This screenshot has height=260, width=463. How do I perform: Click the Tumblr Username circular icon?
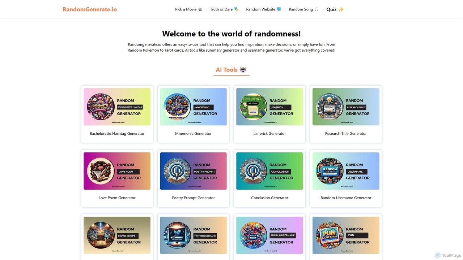pyautogui.click(x=253, y=235)
